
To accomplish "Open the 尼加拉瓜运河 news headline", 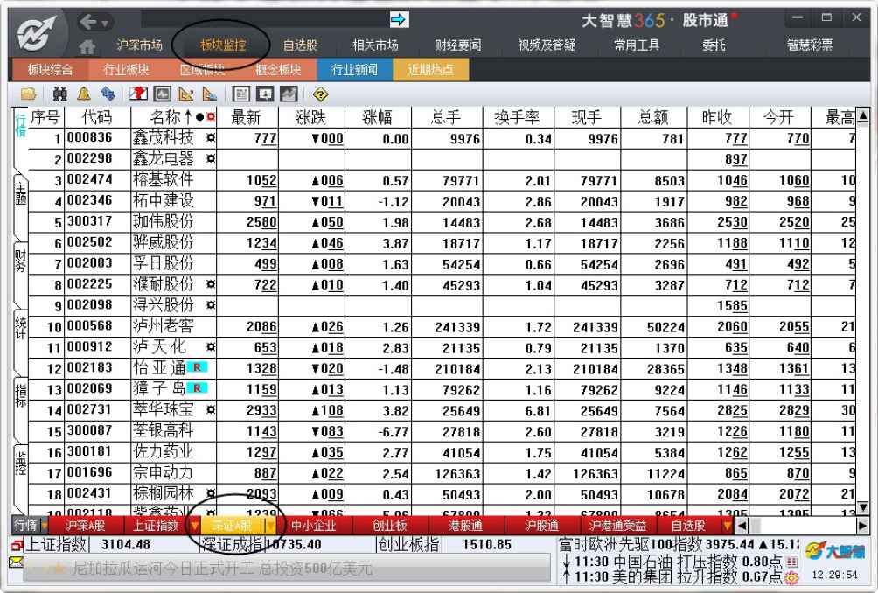I will click(x=222, y=569).
